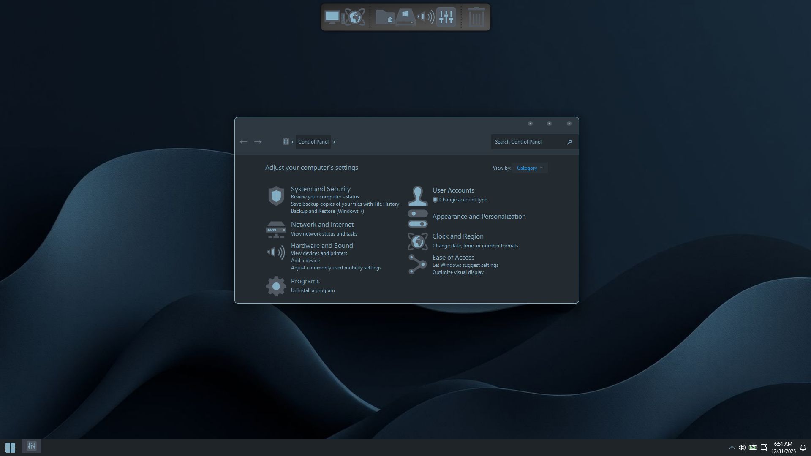Click the volume icon in system tray
The image size is (811, 456).
(x=742, y=448)
